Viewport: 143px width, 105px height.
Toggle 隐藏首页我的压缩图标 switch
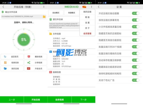click(x=136, y=33)
